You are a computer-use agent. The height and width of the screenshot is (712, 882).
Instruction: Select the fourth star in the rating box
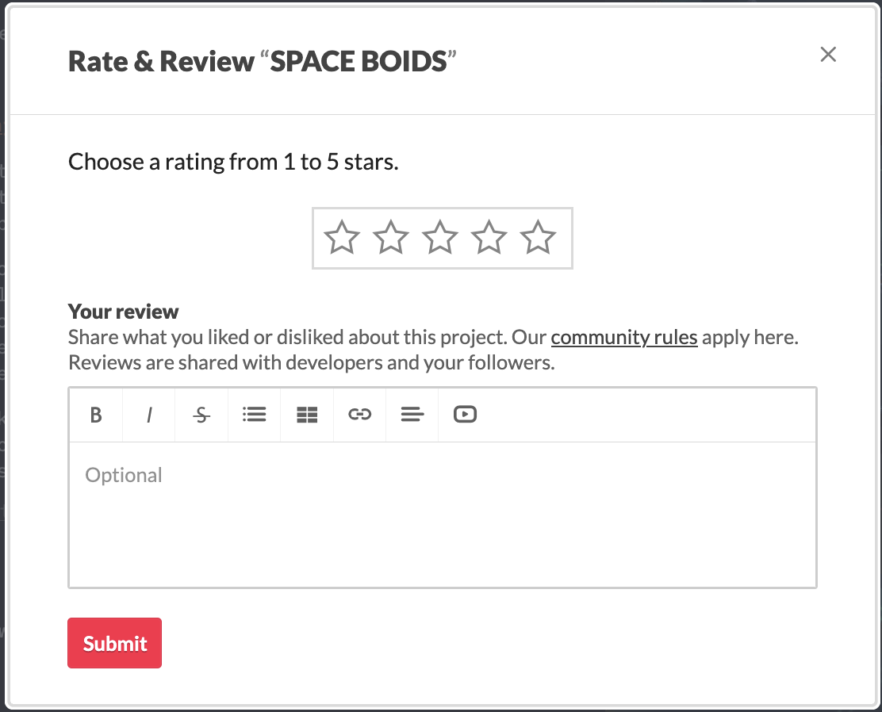pyautogui.click(x=489, y=238)
